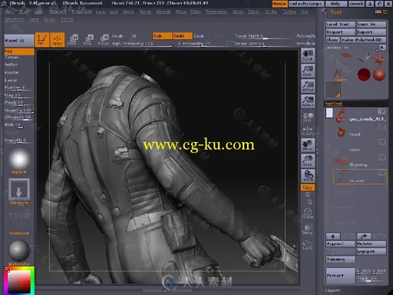Open the Stroke picker thumbnail

[x=19, y=190]
